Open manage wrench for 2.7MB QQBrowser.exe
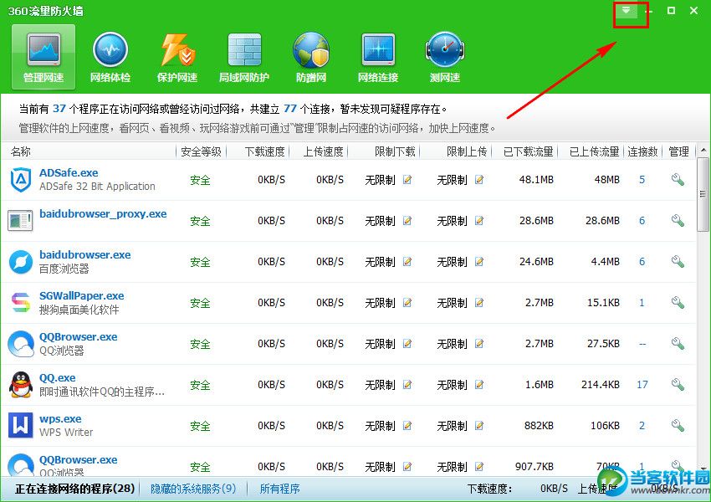711x502 pixels. (x=678, y=344)
